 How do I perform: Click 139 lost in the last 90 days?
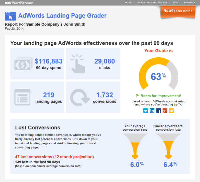click(x=38, y=162)
